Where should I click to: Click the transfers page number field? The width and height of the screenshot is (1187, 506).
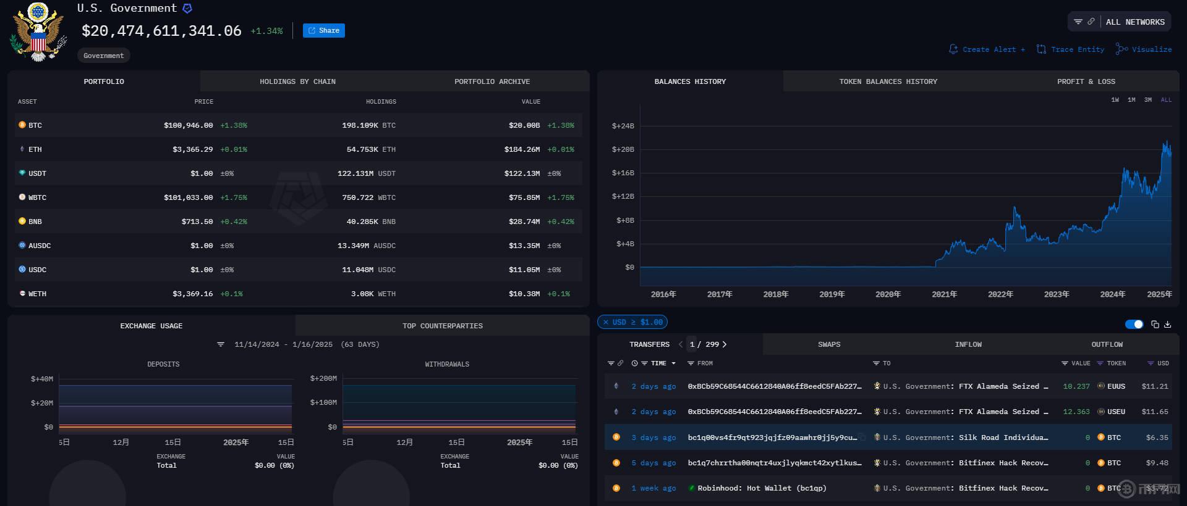click(x=692, y=344)
